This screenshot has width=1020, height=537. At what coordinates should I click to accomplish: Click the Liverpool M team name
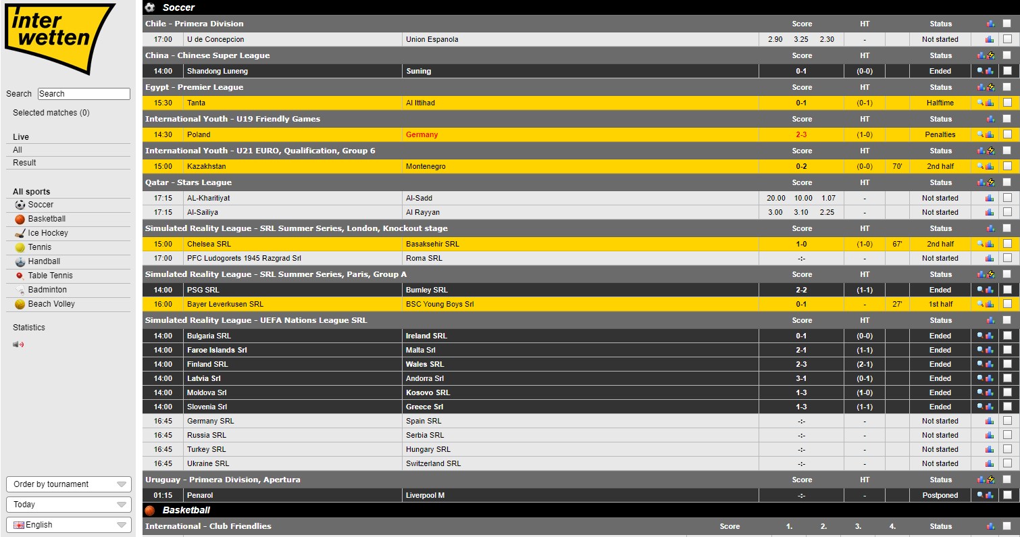[x=425, y=495]
